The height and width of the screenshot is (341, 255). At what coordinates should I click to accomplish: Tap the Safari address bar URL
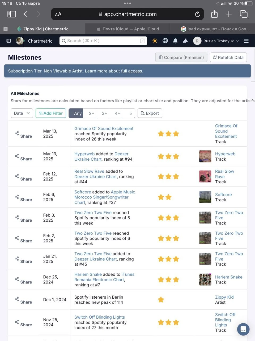coord(127,14)
